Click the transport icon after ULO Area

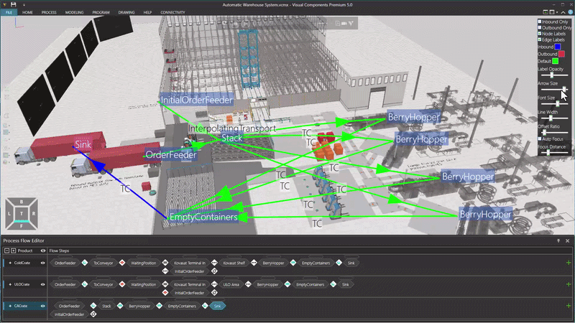click(248, 284)
